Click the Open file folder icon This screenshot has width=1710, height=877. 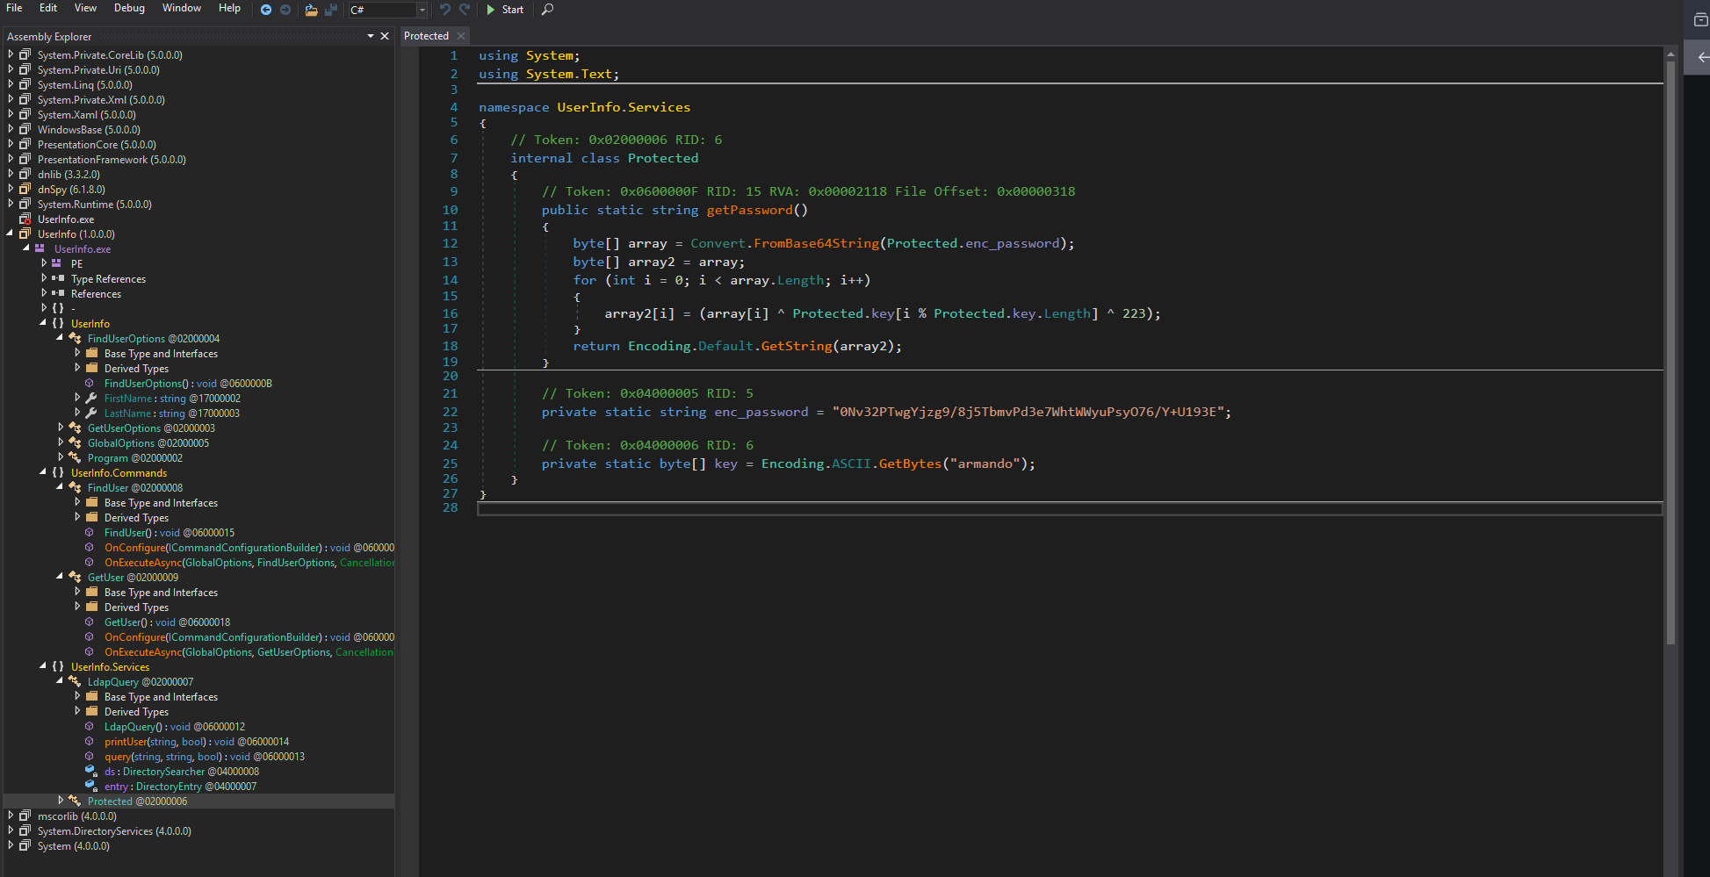[x=311, y=10]
